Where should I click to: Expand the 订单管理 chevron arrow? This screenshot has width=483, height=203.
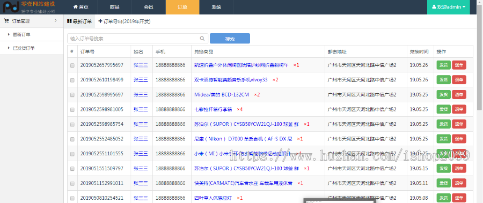click(55, 20)
